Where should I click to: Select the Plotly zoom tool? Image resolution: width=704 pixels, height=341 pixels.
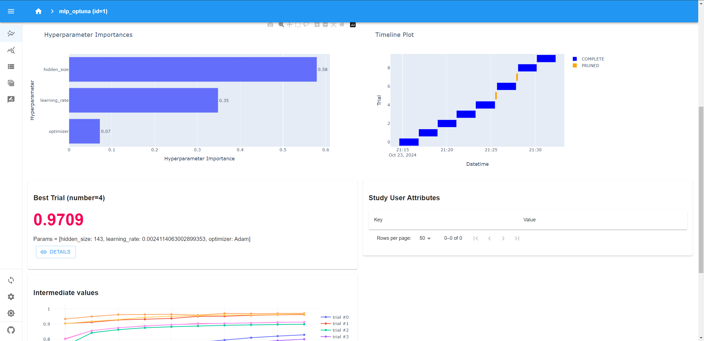pos(281,25)
